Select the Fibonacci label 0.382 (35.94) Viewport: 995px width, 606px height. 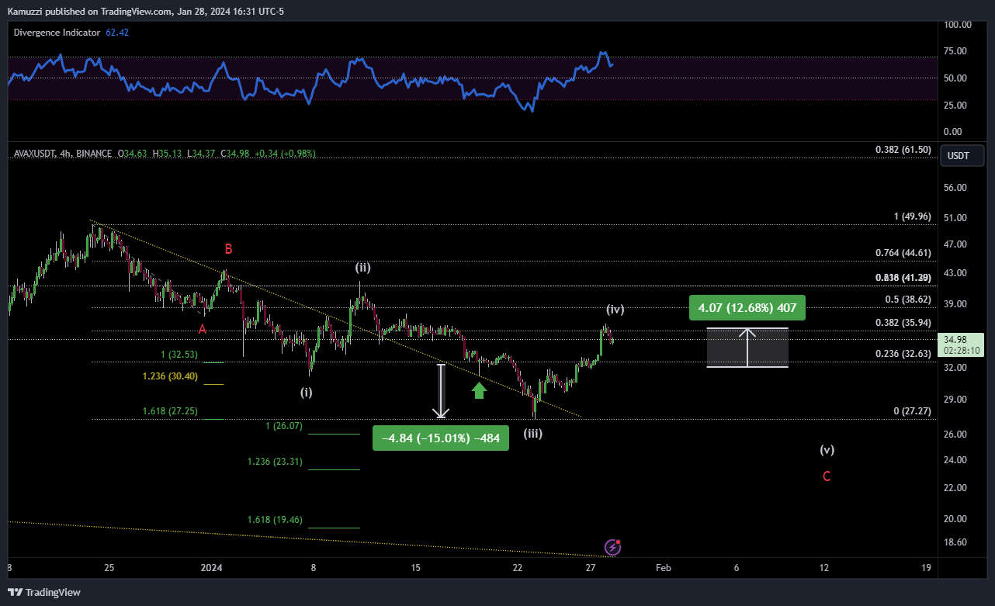[903, 322]
